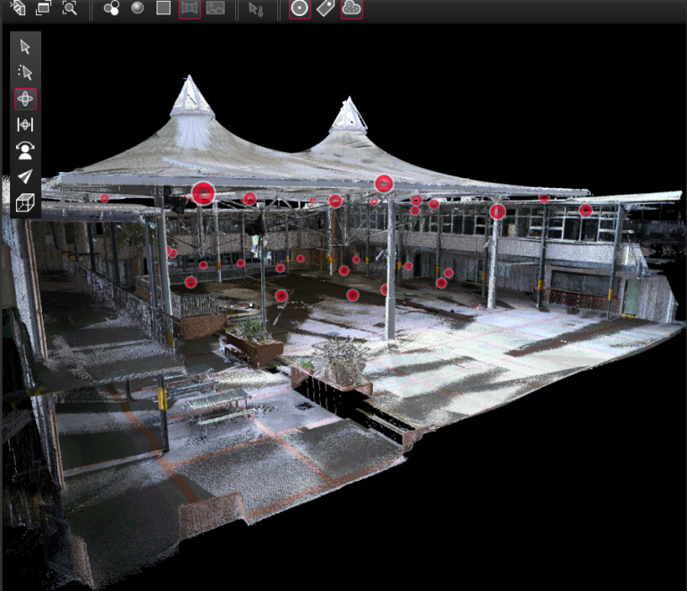Select the multi-pick dotted arrow tool
Screen dimensions: 687x591
click(x=25, y=73)
